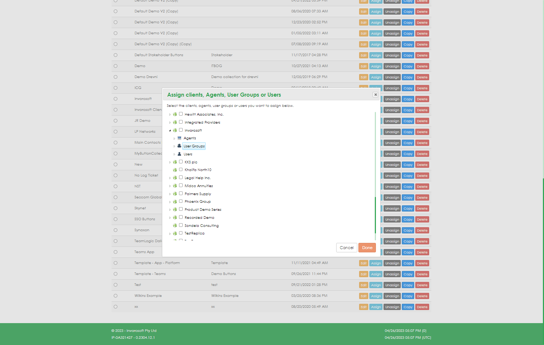Unassign the Demo Drevni collection
This screenshot has width=544, height=345.
tap(392, 77)
